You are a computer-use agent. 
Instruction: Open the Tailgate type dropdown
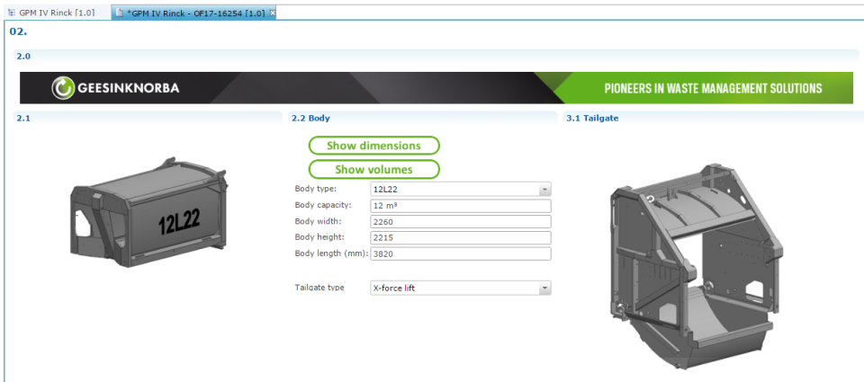point(544,288)
